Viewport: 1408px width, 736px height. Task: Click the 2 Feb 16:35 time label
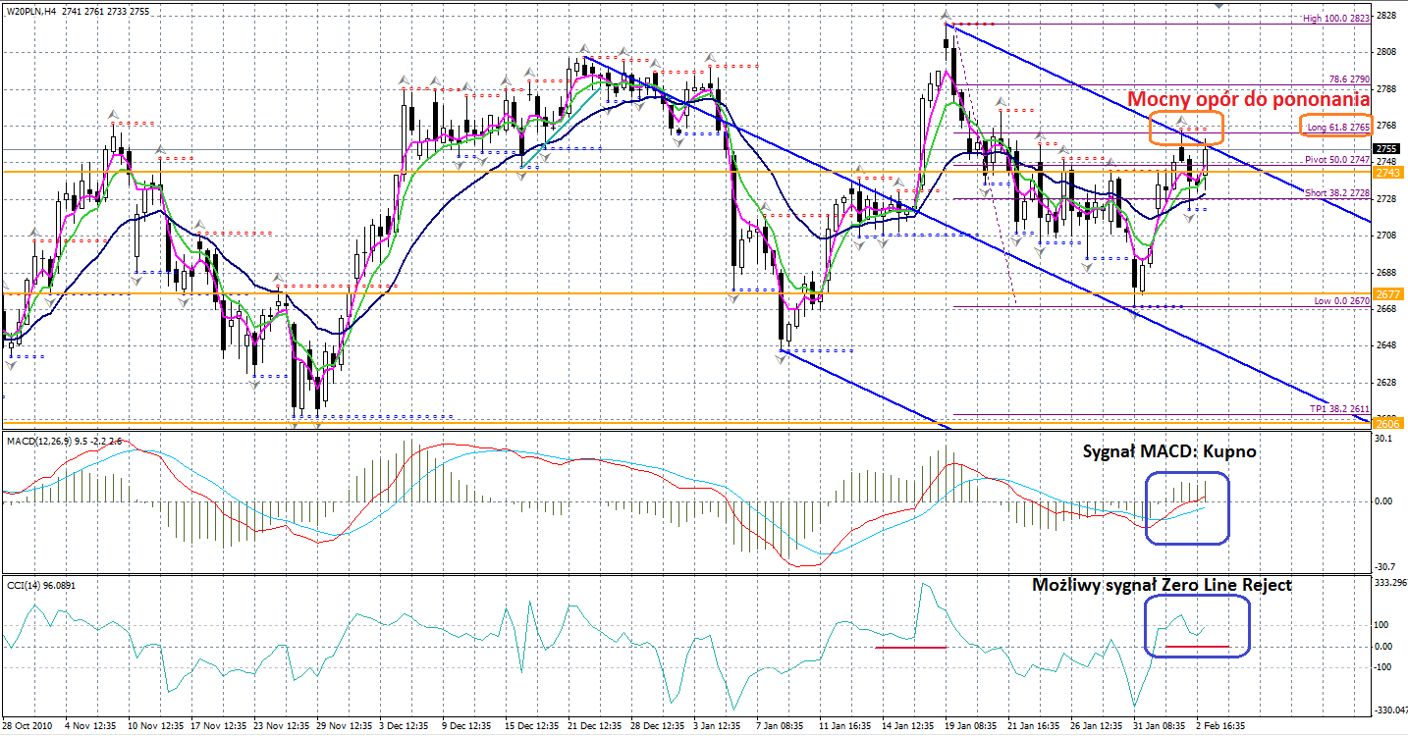1222,727
